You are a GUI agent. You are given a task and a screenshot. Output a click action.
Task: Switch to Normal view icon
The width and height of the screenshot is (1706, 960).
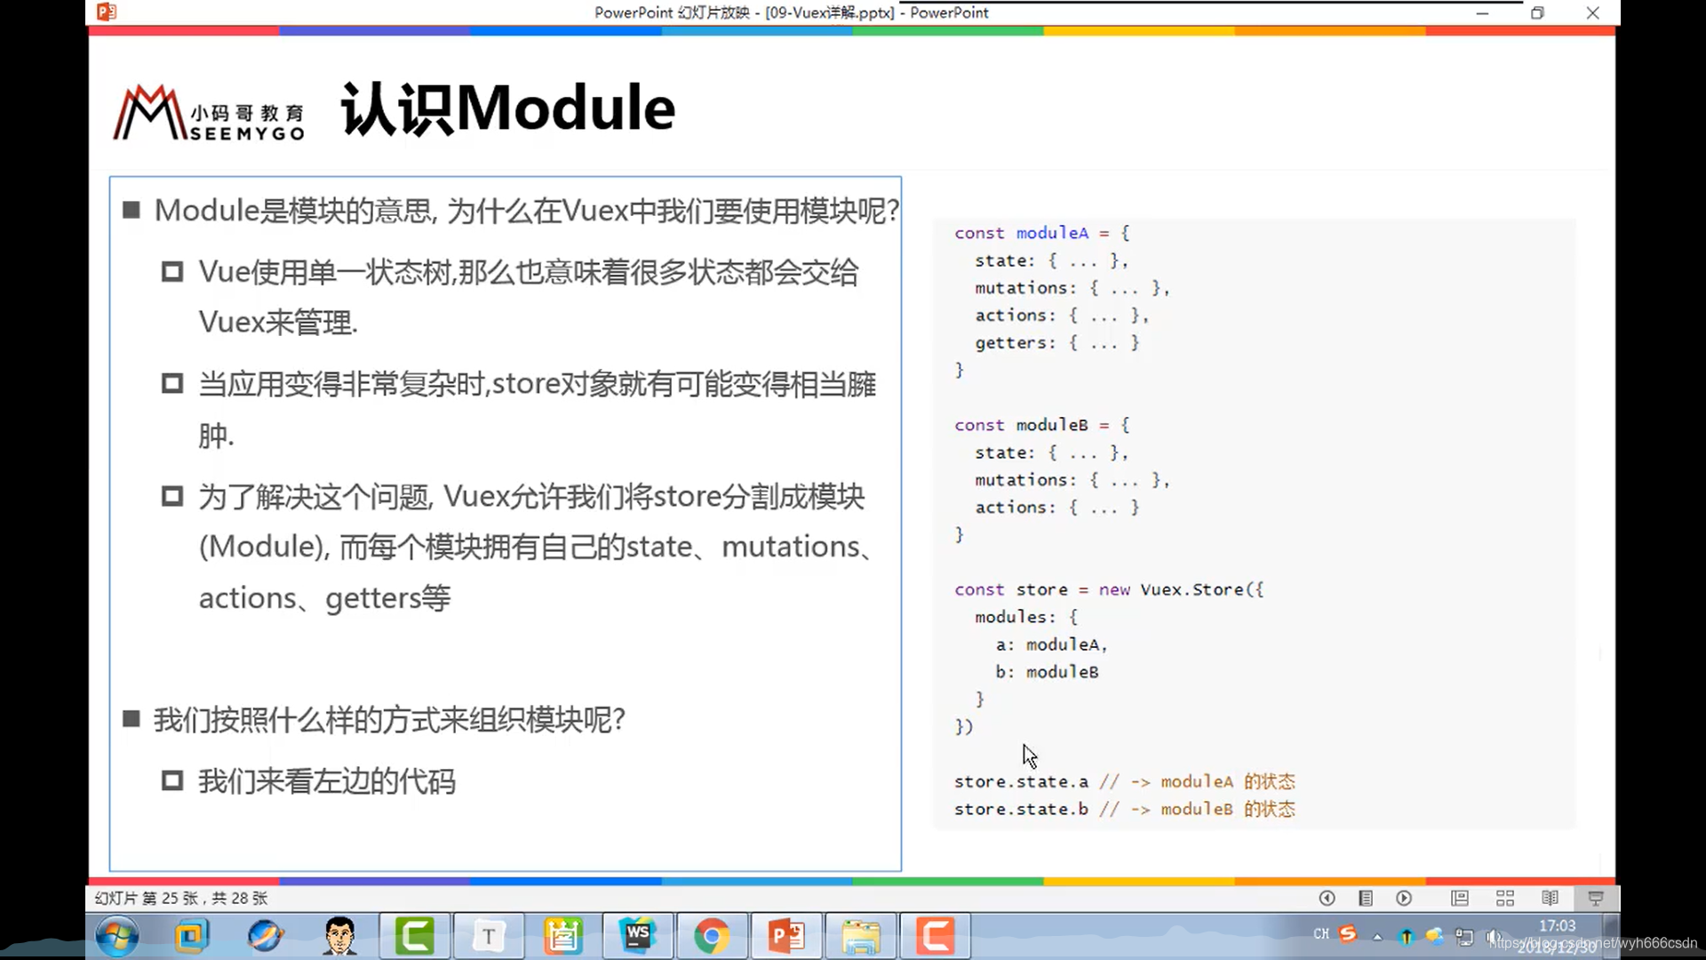click(1460, 898)
